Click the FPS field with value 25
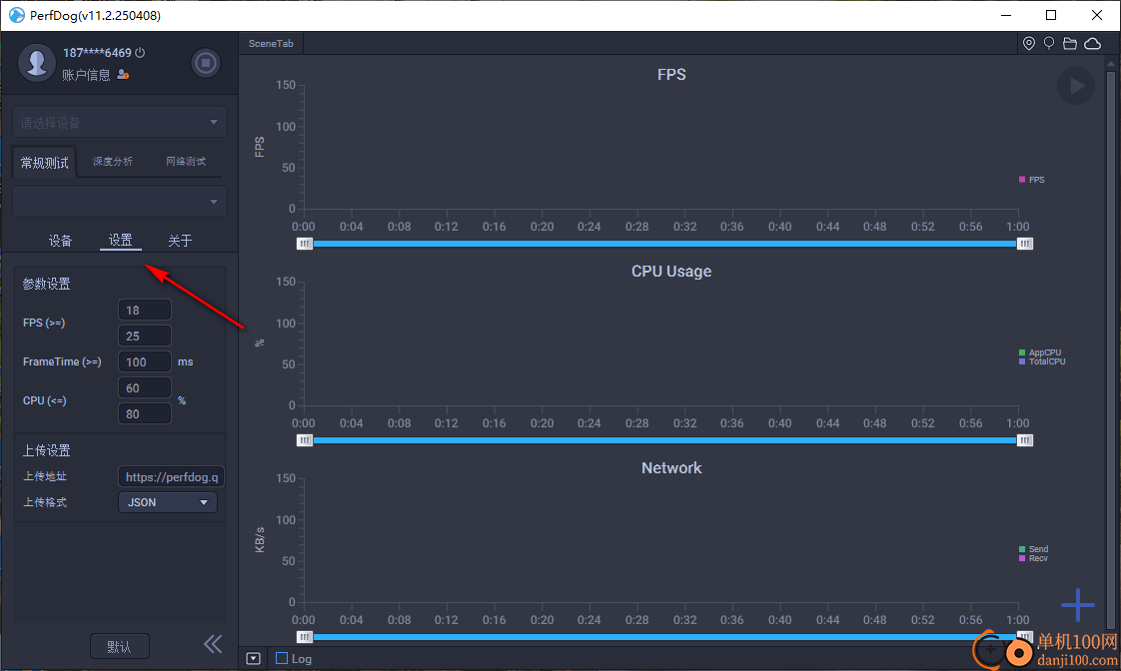1121x671 pixels. [x=145, y=335]
